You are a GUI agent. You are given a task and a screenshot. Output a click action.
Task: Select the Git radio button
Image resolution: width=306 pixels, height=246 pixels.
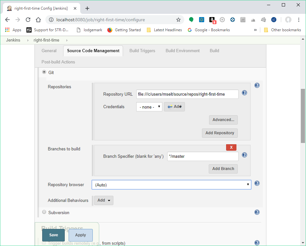pyautogui.click(x=44, y=72)
